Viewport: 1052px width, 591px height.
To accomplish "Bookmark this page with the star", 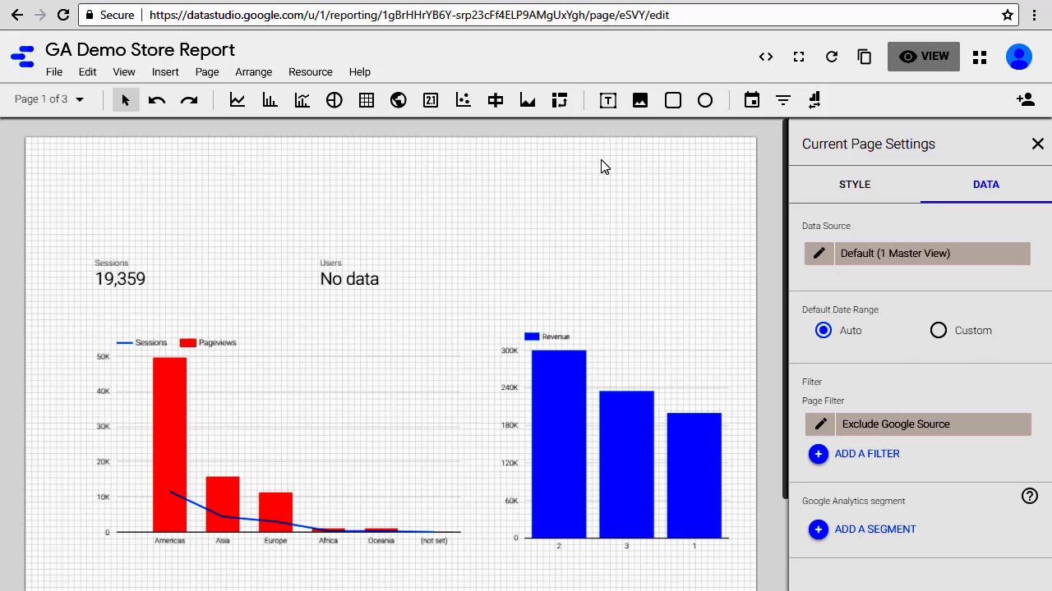I will point(1008,15).
